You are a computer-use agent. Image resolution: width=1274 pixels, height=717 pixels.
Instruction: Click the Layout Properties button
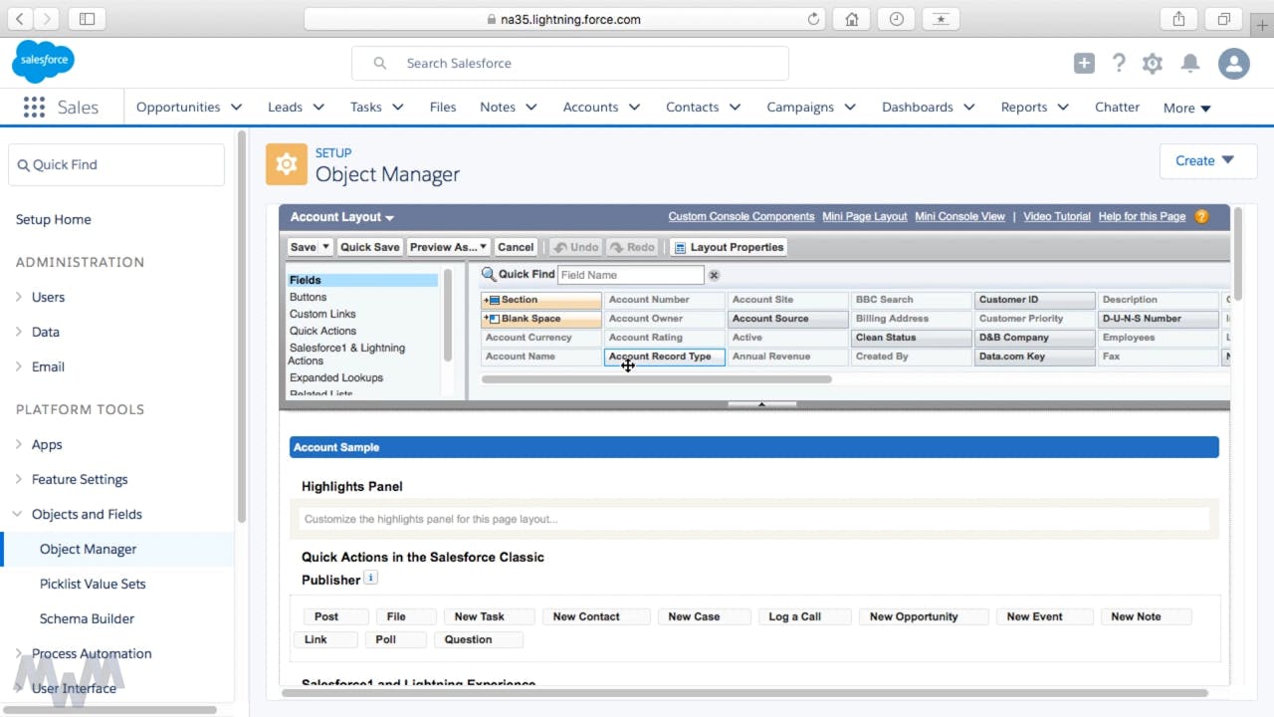[729, 247]
